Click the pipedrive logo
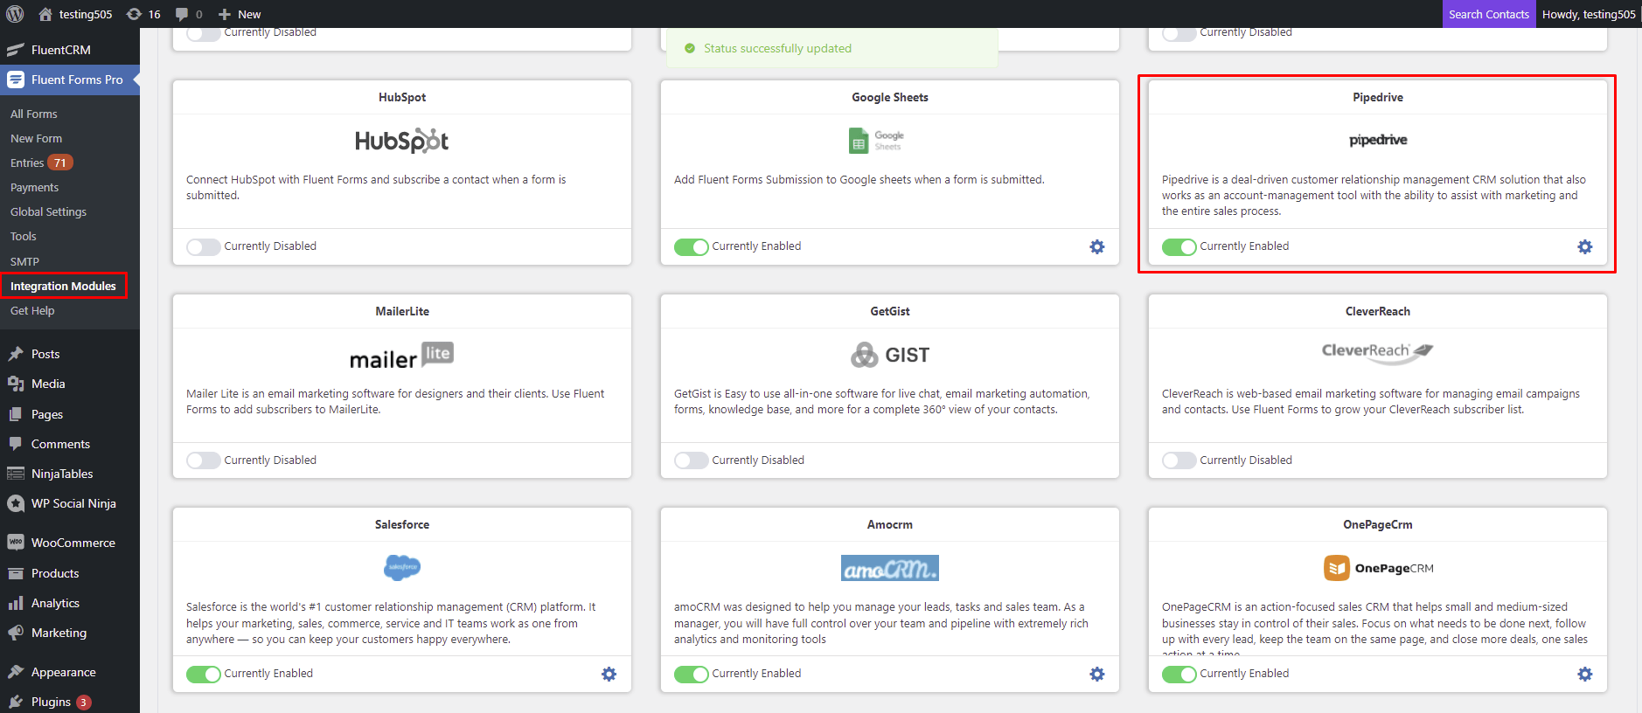This screenshot has width=1642, height=713. coord(1378,140)
